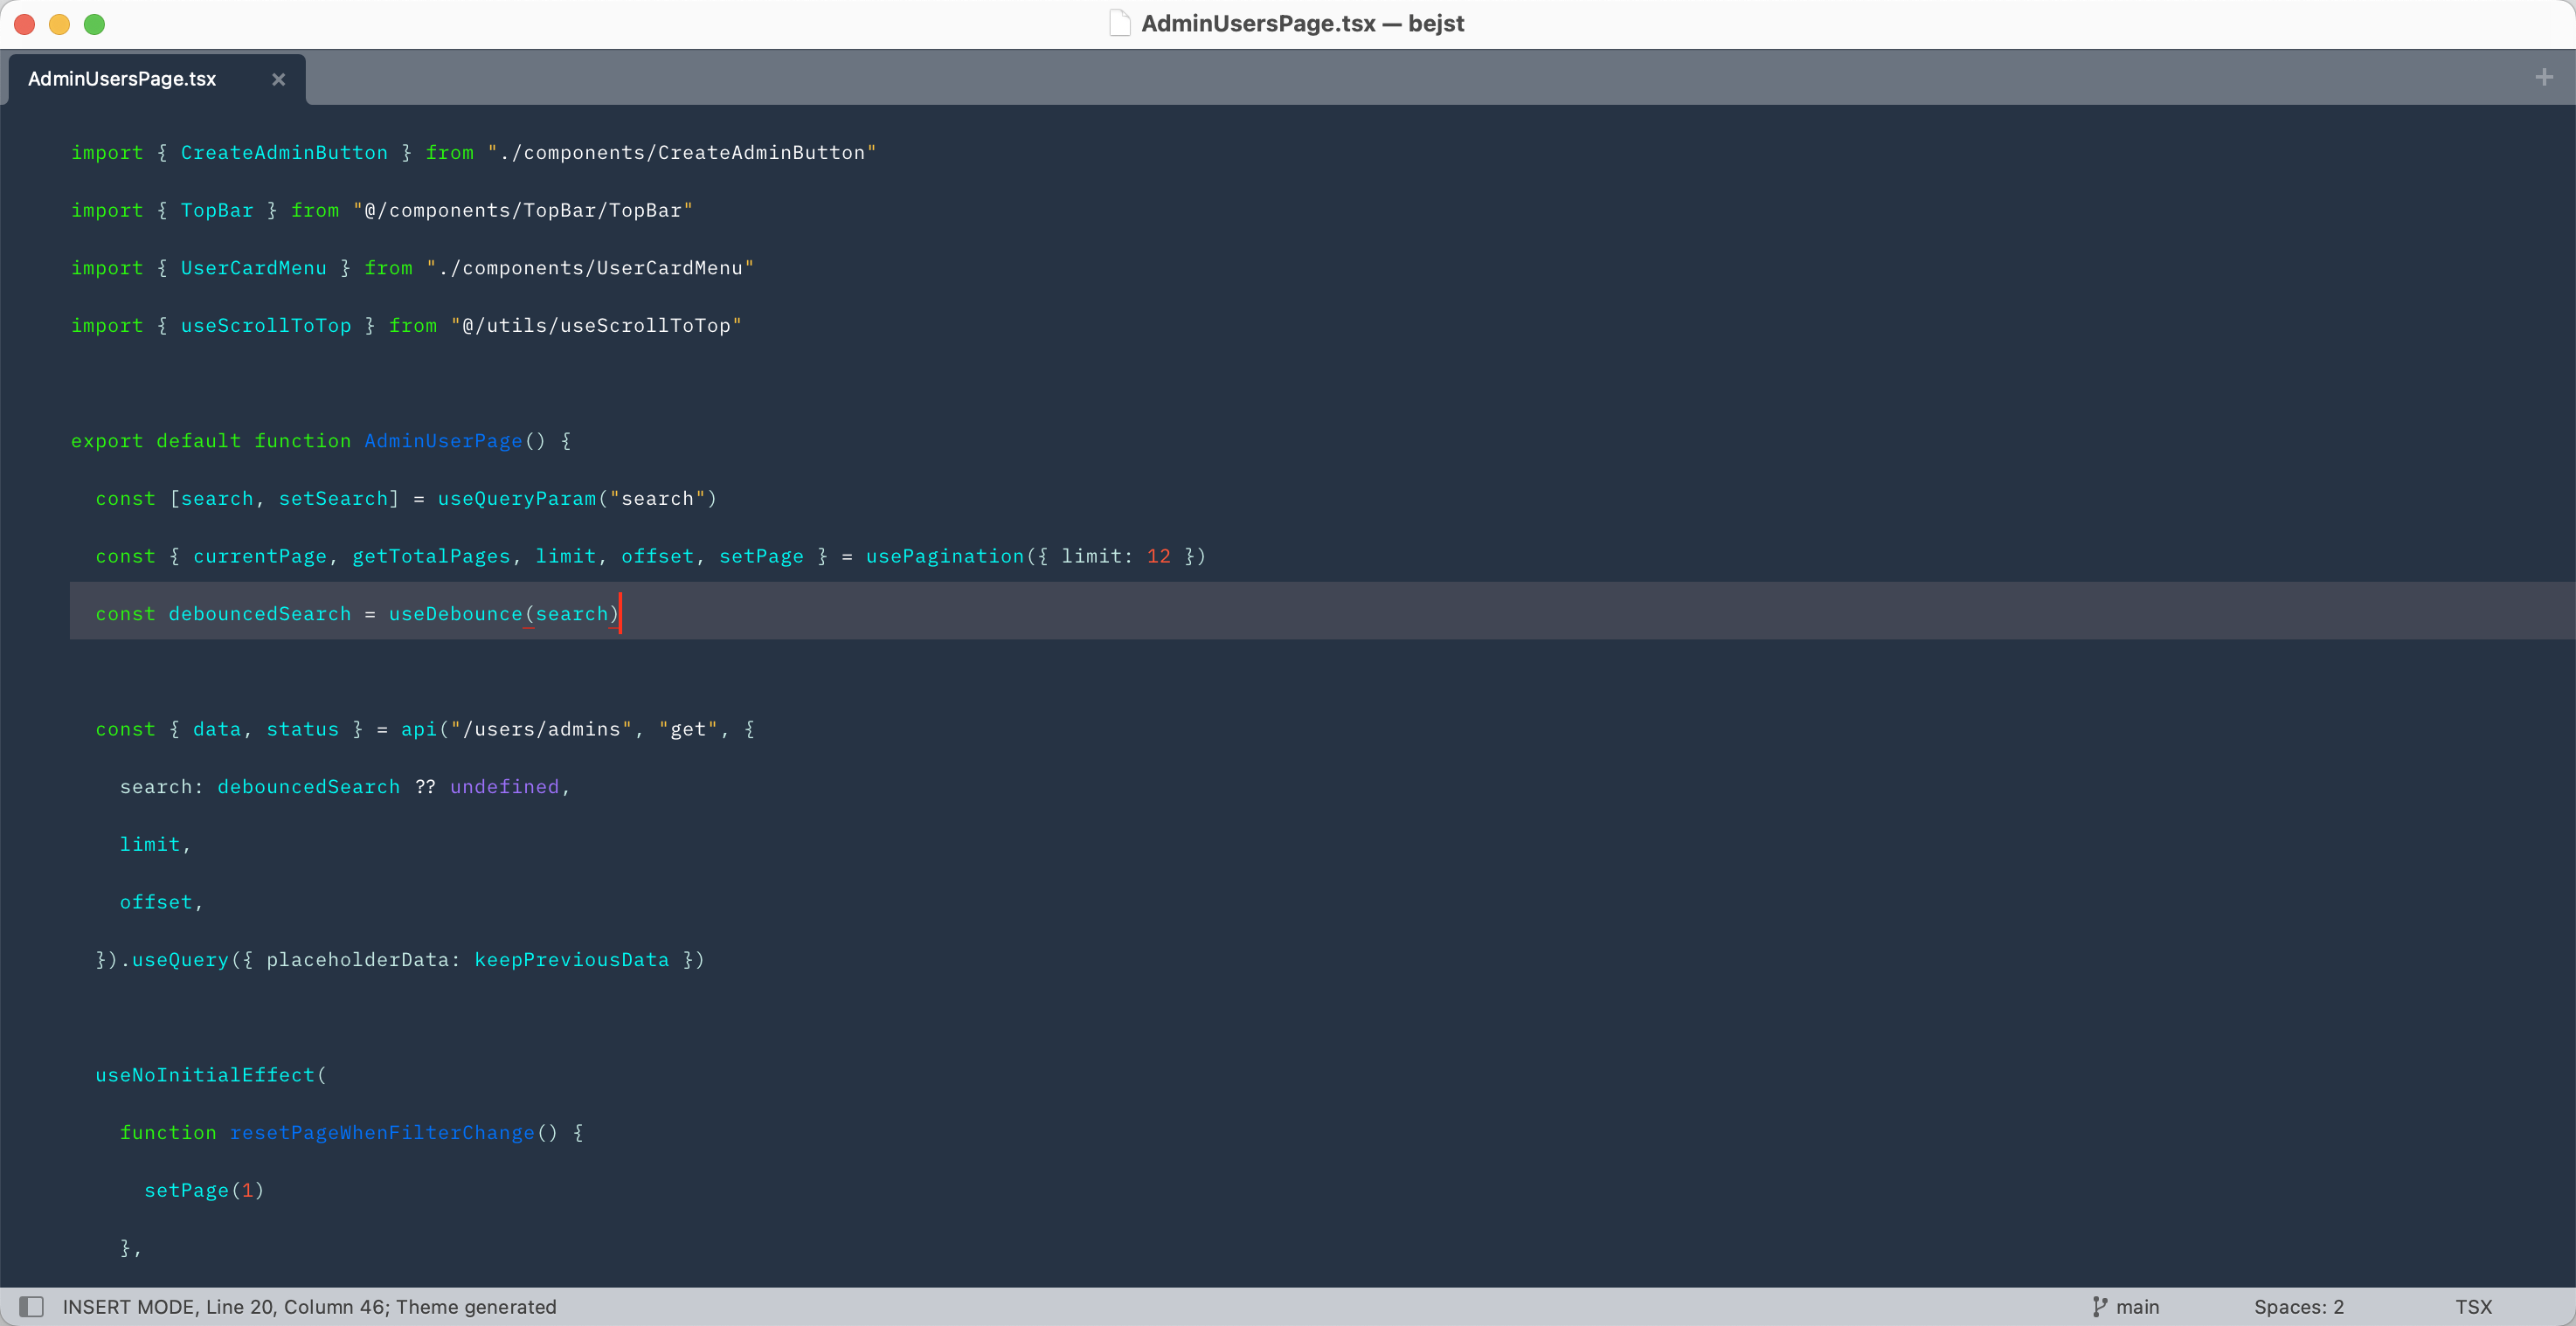Open a new tab with plus icon
This screenshot has height=1326, width=2576.
2544,77
